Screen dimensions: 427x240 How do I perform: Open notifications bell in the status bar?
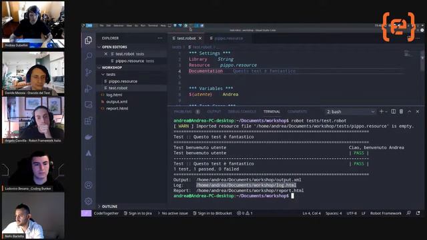point(418,213)
